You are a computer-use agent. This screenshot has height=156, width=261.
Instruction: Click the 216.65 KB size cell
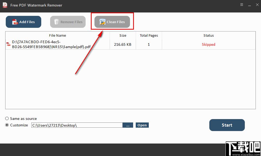click(123, 44)
